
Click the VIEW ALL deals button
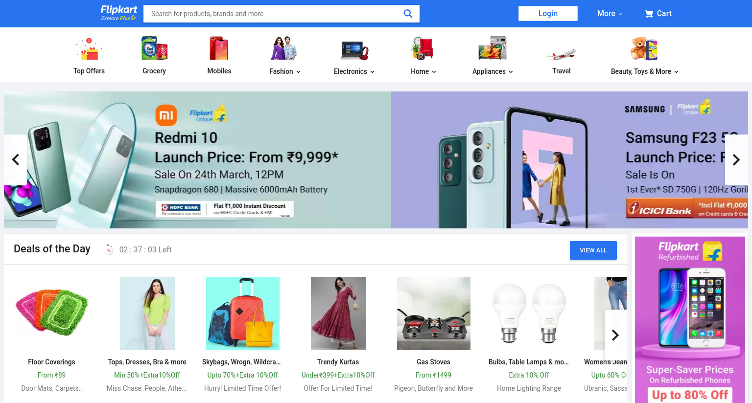pos(593,250)
